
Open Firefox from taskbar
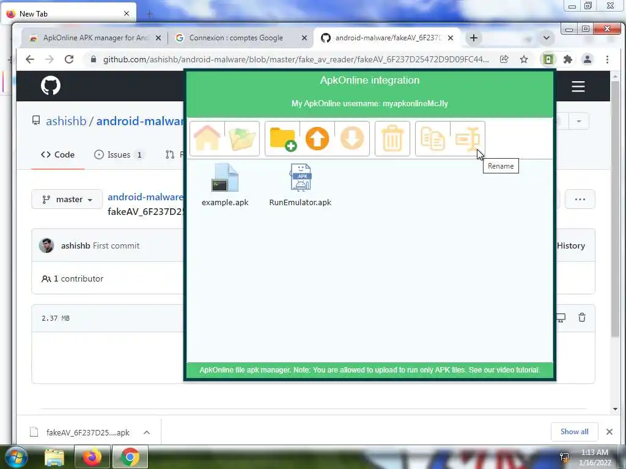(x=92, y=457)
